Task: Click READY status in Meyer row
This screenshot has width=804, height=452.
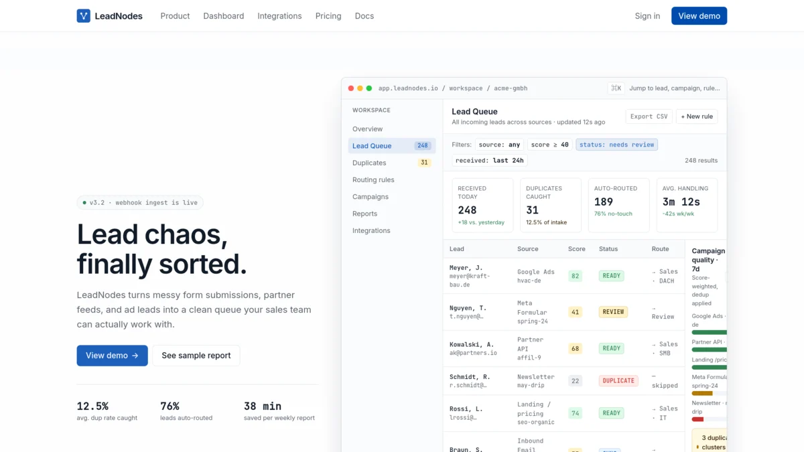Action: [x=612, y=276]
